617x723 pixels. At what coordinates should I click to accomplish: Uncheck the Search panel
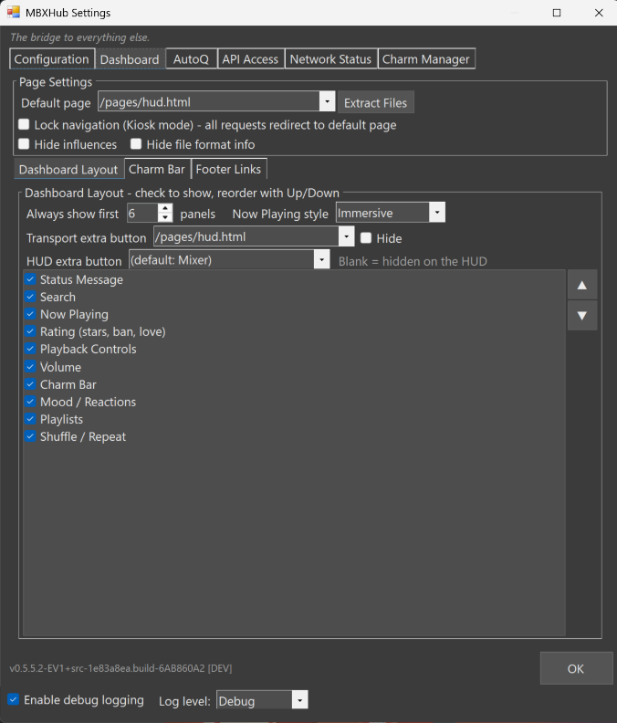click(30, 297)
